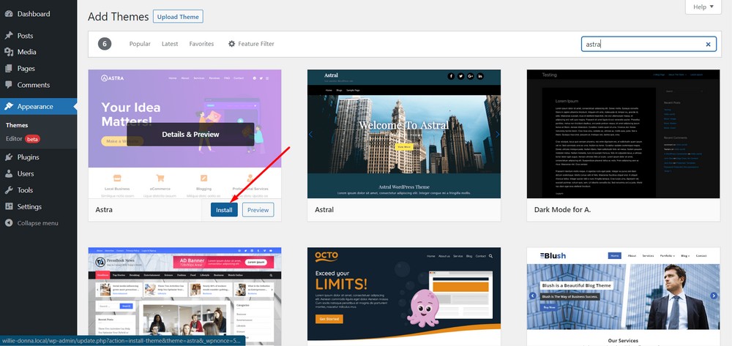This screenshot has width=732, height=346.
Task: Switch to the Favorites tab
Action: [x=202, y=44]
